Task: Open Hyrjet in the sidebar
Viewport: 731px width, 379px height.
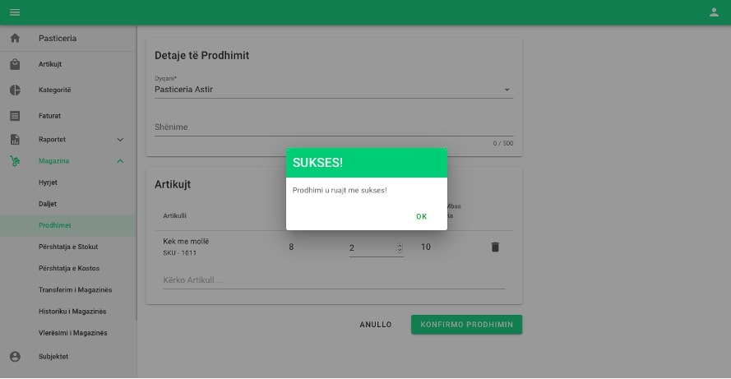Action: tap(48, 183)
